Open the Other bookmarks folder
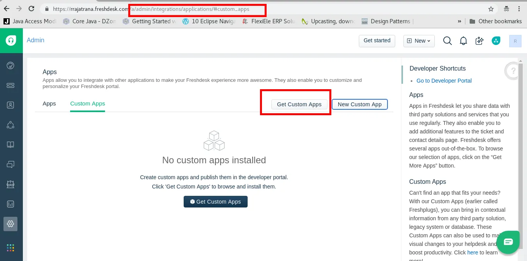This screenshot has width=527, height=261. pos(496,21)
